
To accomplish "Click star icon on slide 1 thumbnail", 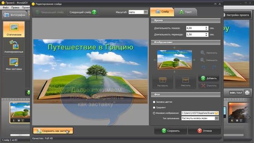I will pos(19,120).
